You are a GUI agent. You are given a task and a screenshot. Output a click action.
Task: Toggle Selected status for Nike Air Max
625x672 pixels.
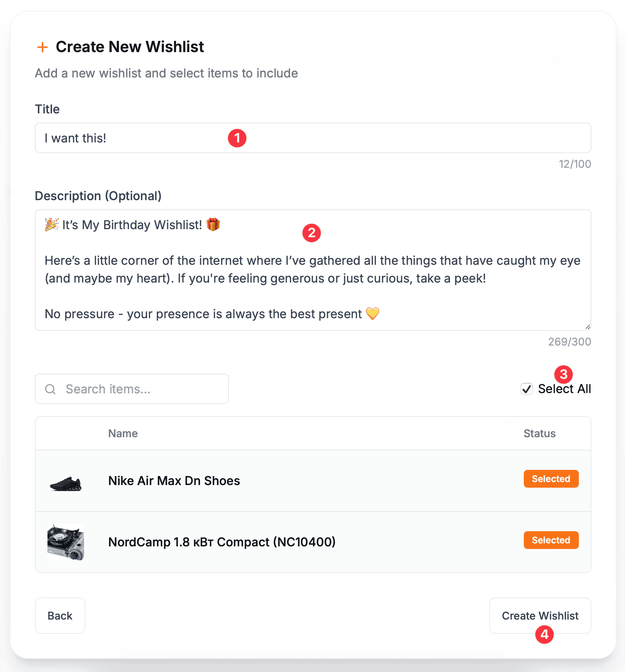[x=551, y=479]
